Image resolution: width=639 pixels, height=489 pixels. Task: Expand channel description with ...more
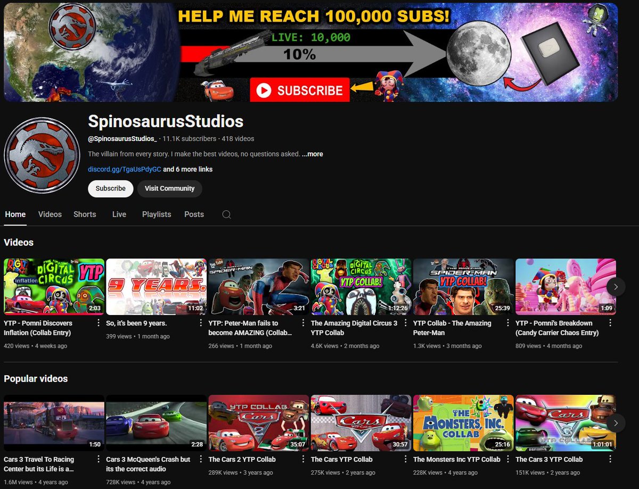coord(313,154)
